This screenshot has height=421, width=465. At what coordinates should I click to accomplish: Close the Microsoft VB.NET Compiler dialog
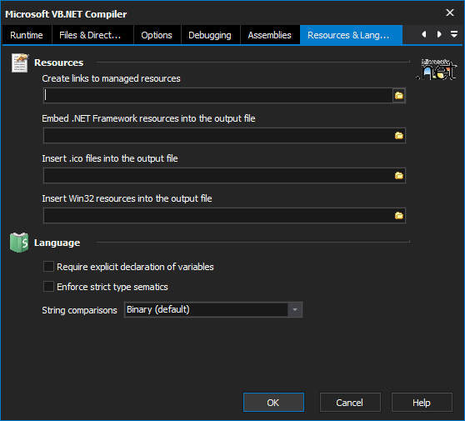(x=450, y=13)
